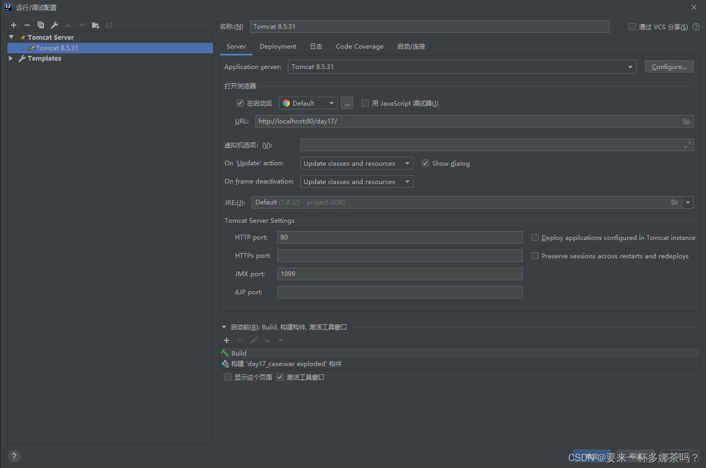
Task: Edit the before-launch task with the pencil icon
Action: click(x=254, y=340)
